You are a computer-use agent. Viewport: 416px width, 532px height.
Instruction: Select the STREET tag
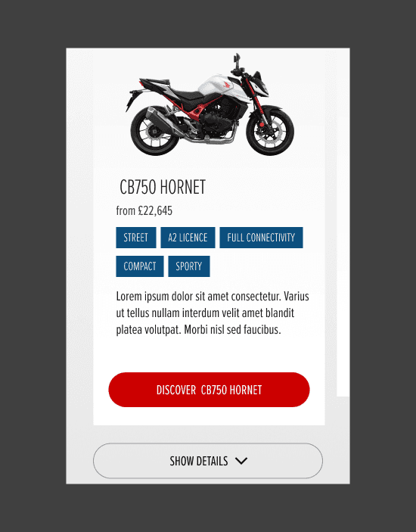click(x=136, y=238)
